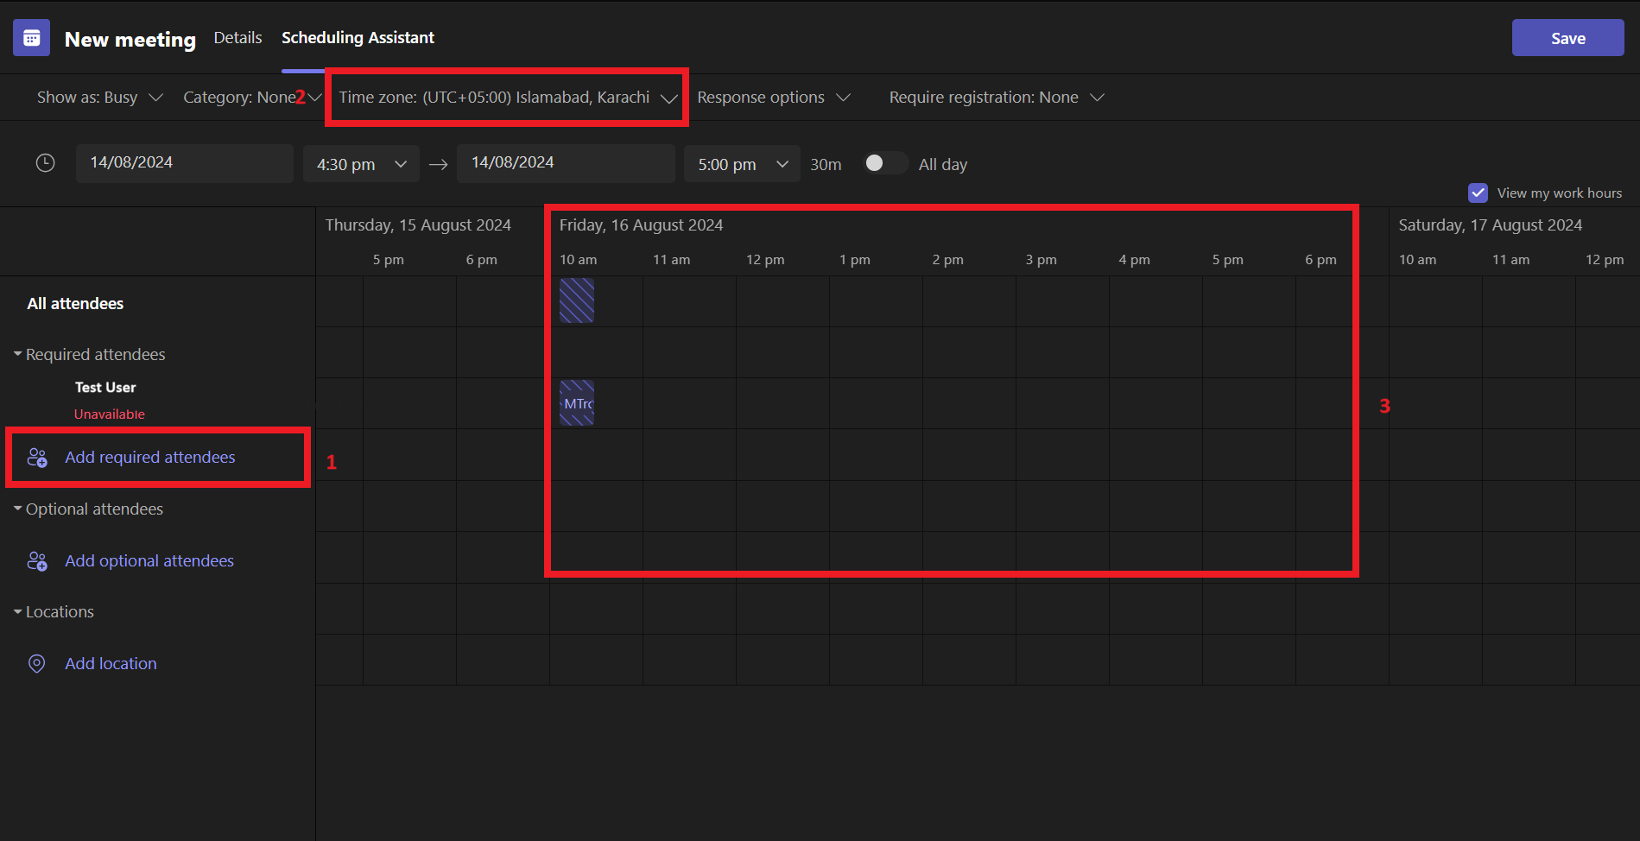Select the Scheduling Assistant tab

(358, 37)
